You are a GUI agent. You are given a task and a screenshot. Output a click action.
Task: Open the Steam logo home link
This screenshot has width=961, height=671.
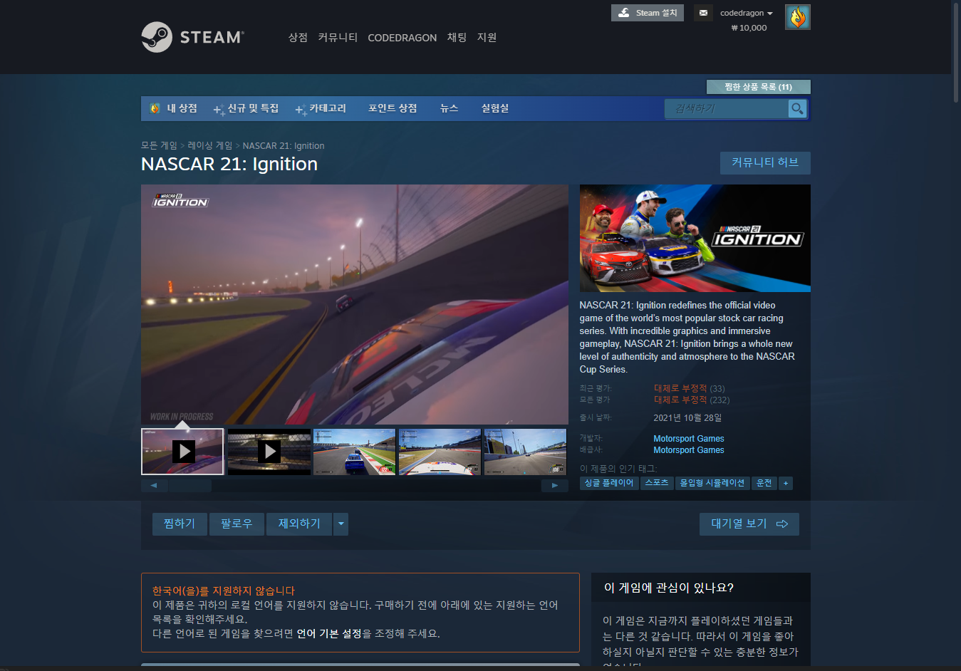coord(192,37)
